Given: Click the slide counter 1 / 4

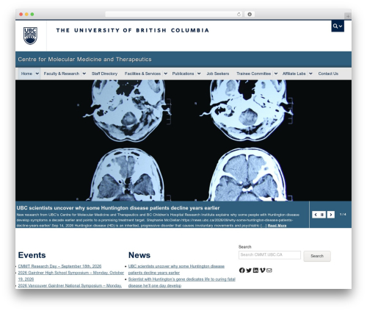Looking at the screenshot, I should [x=343, y=214].
